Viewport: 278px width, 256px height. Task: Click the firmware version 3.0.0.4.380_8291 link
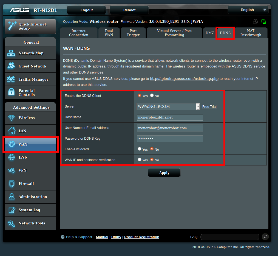(x=164, y=21)
